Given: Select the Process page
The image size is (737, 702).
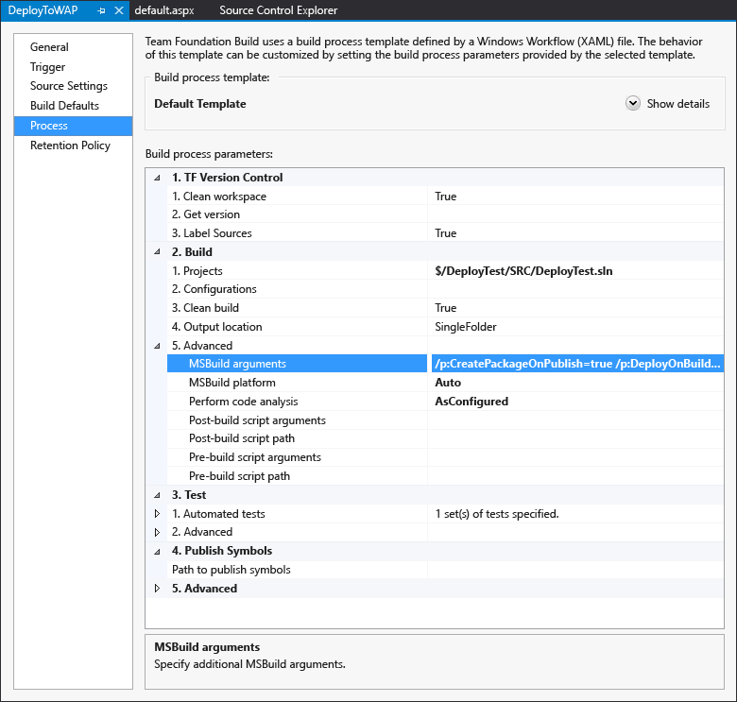Looking at the screenshot, I should (74, 126).
